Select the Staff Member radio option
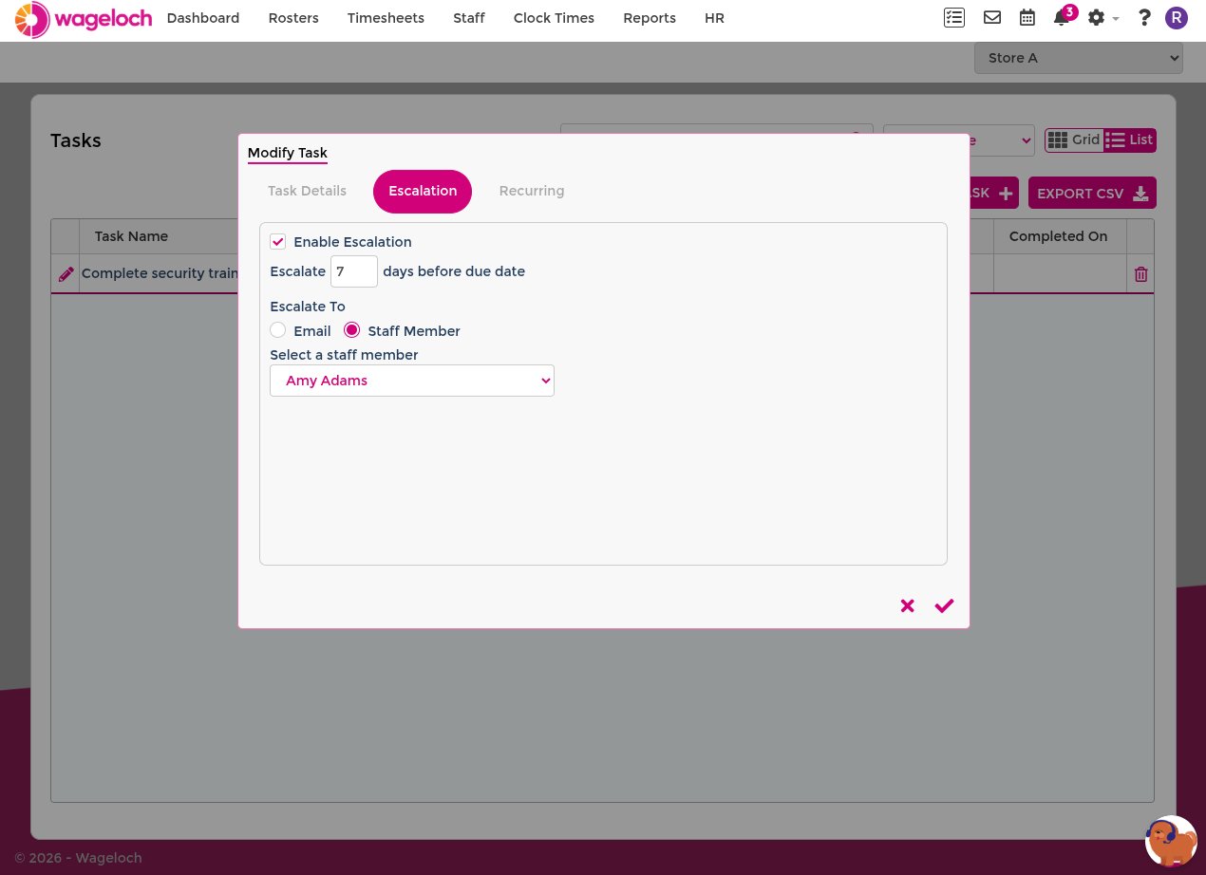This screenshot has height=875, width=1206. point(351,330)
